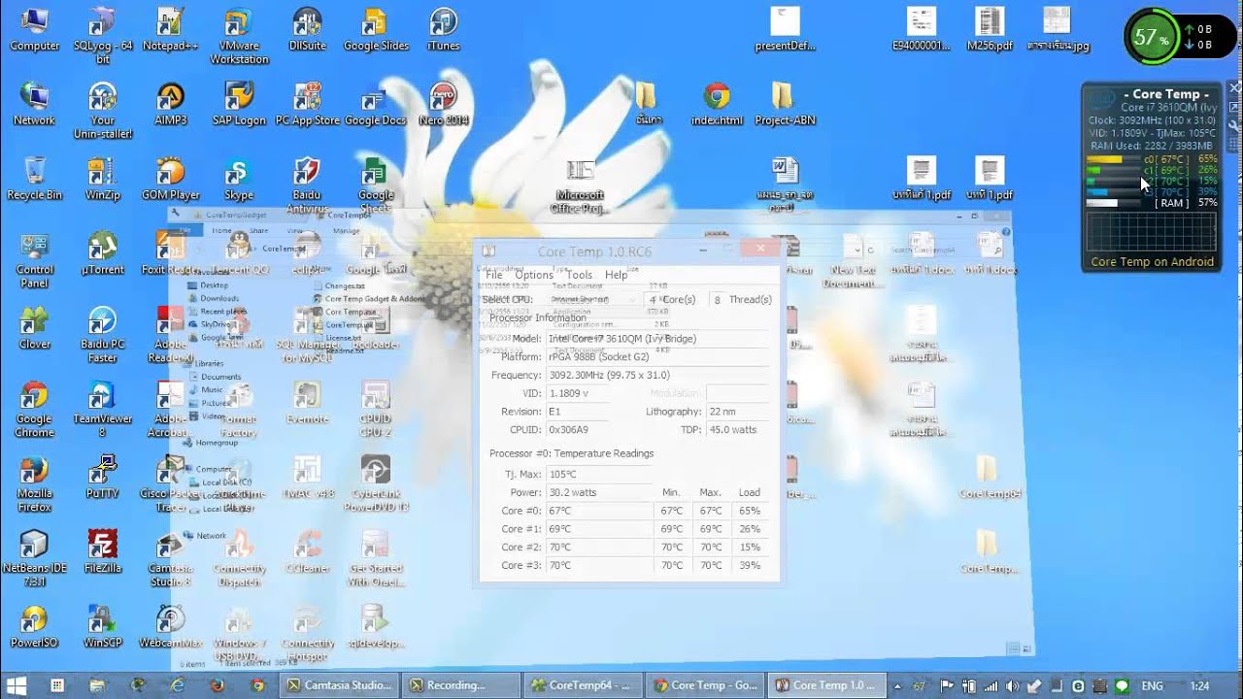Open the NetBeans IDE desktop shortcut

point(34,558)
